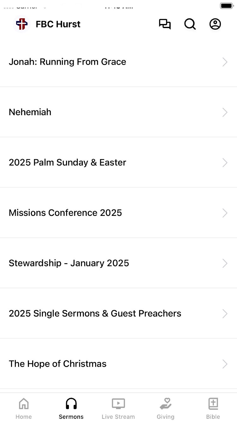Click chevron beside The Hope of Christmas
The width and height of the screenshot is (237, 421).
[225, 364]
